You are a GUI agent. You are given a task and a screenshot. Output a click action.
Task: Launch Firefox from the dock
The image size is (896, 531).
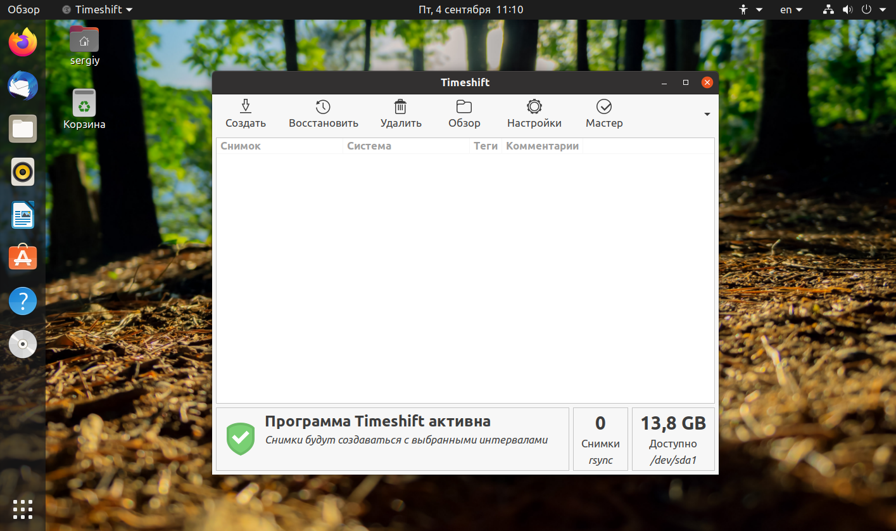pyautogui.click(x=23, y=42)
